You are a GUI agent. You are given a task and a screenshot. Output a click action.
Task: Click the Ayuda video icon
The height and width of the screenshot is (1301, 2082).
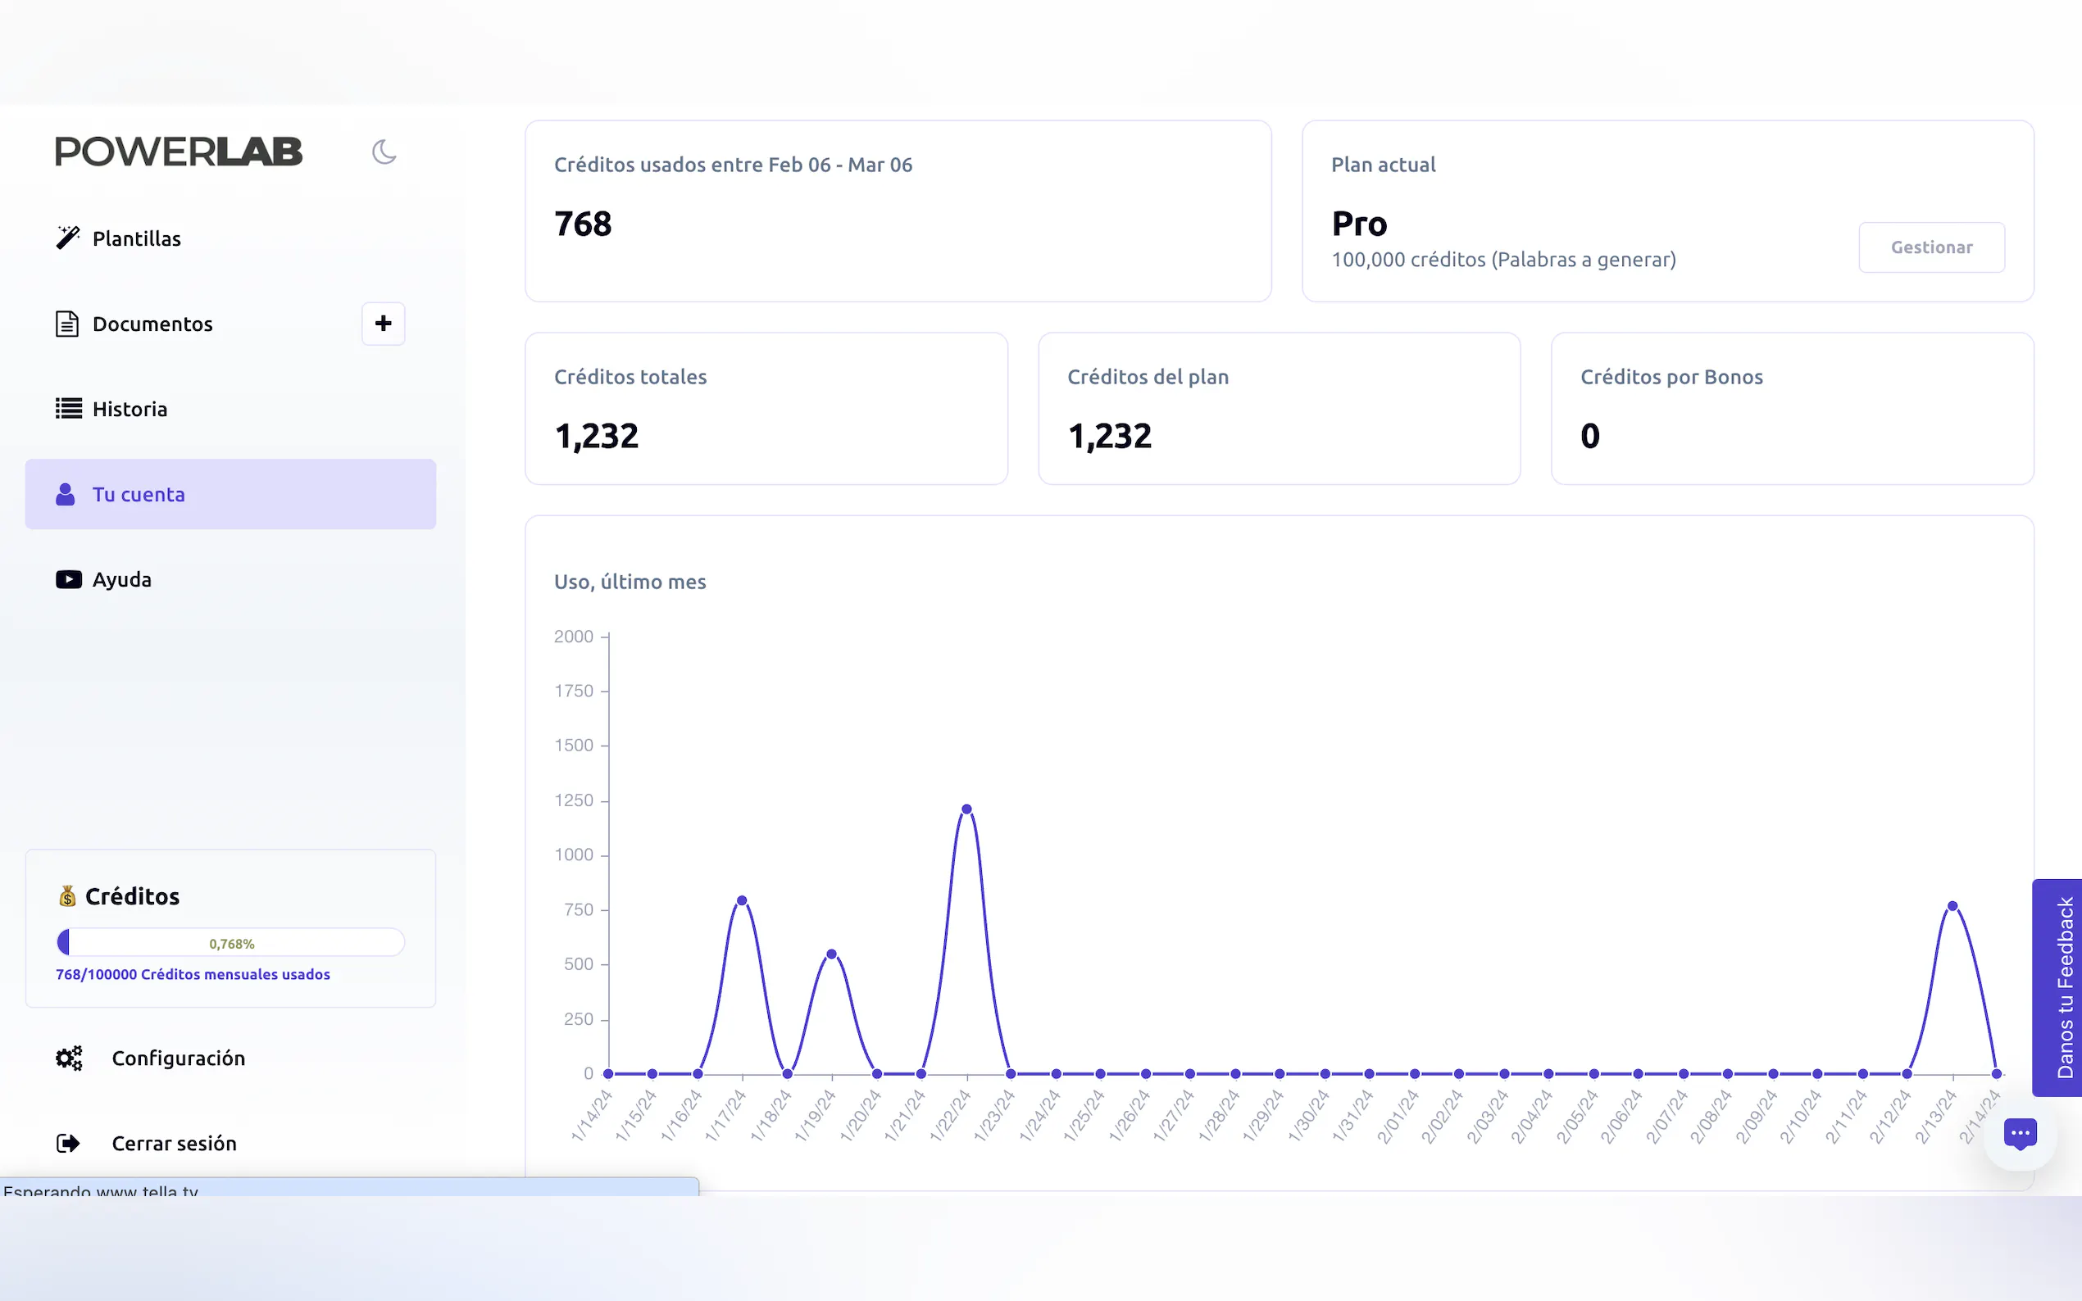pos(69,579)
